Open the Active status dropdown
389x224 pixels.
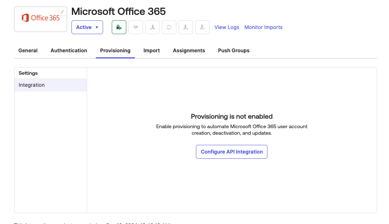(x=87, y=27)
